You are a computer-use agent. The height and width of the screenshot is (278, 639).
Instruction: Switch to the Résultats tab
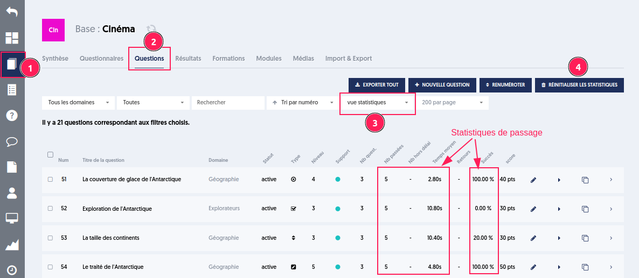tap(188, 59)
